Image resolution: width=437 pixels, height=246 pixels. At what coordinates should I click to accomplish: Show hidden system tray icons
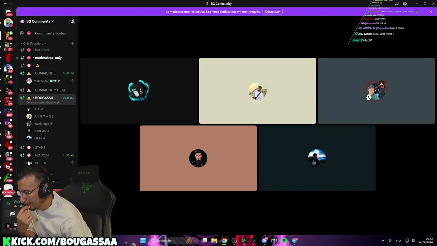(x=382, y=241)
